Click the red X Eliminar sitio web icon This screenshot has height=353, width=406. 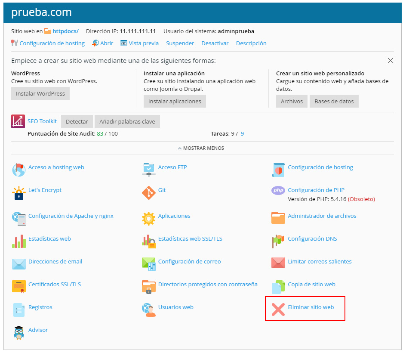278,310
